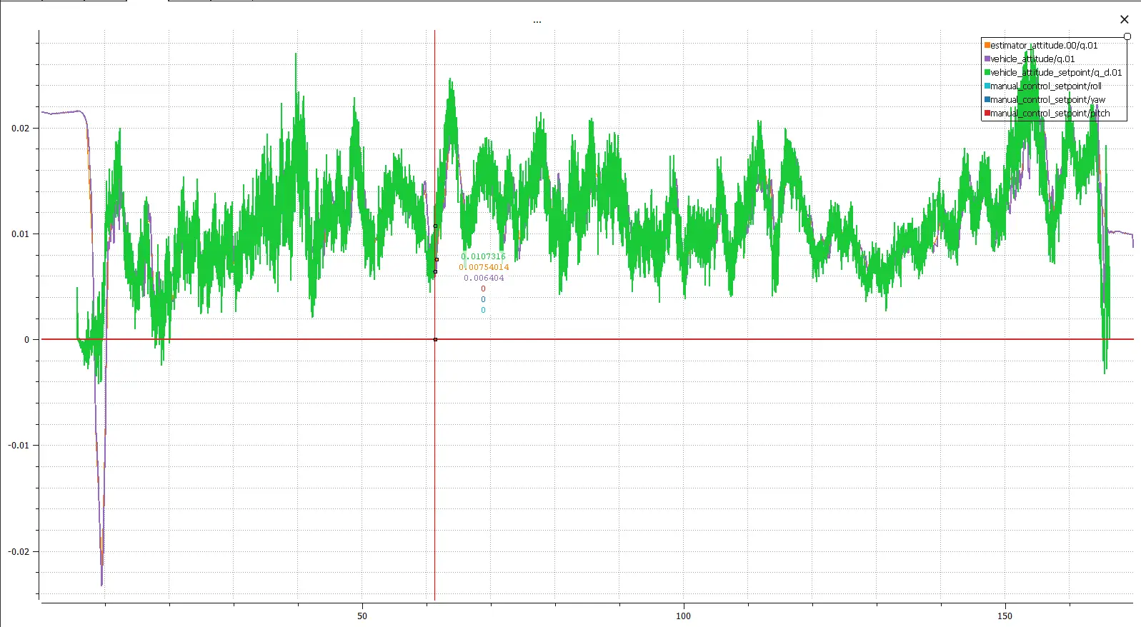Click the green tracker marker on cursor line

[435, 226]
